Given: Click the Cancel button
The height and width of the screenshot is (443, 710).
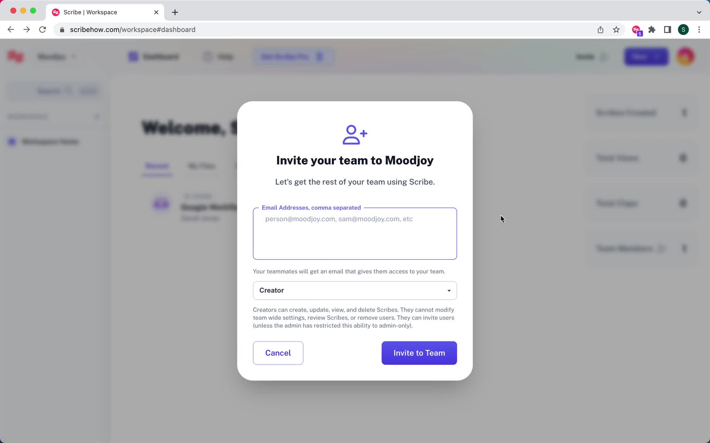Looking at the screenshot, I should click(278, 353).
